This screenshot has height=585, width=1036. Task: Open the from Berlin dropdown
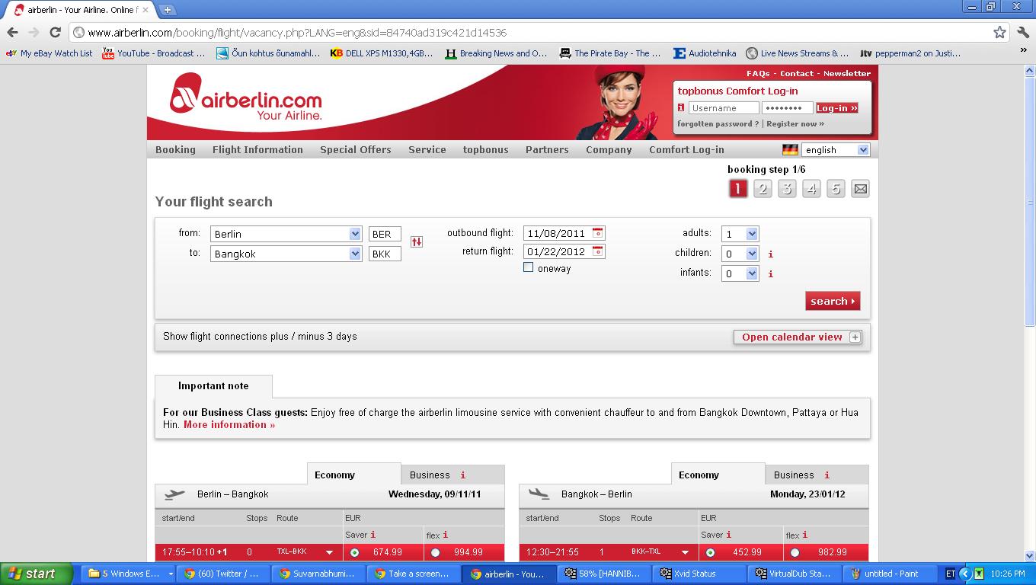[286, 234]
